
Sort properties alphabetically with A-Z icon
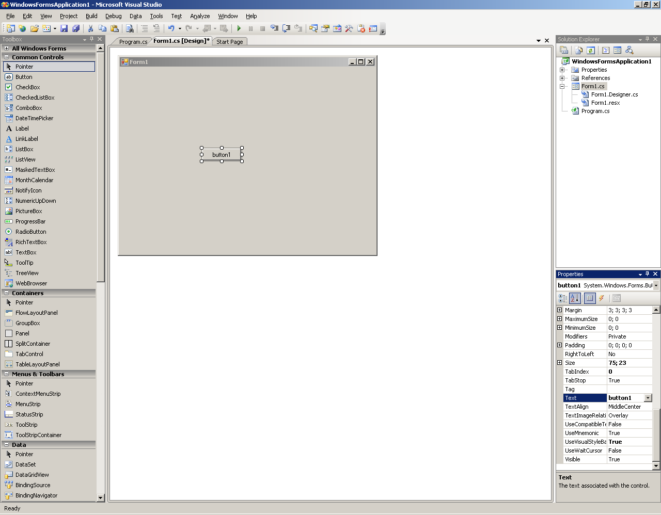[575, 298]
